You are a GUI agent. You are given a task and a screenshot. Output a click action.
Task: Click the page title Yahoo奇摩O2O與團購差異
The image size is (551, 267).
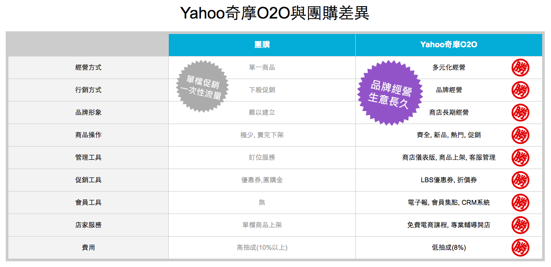click(274, 13)
